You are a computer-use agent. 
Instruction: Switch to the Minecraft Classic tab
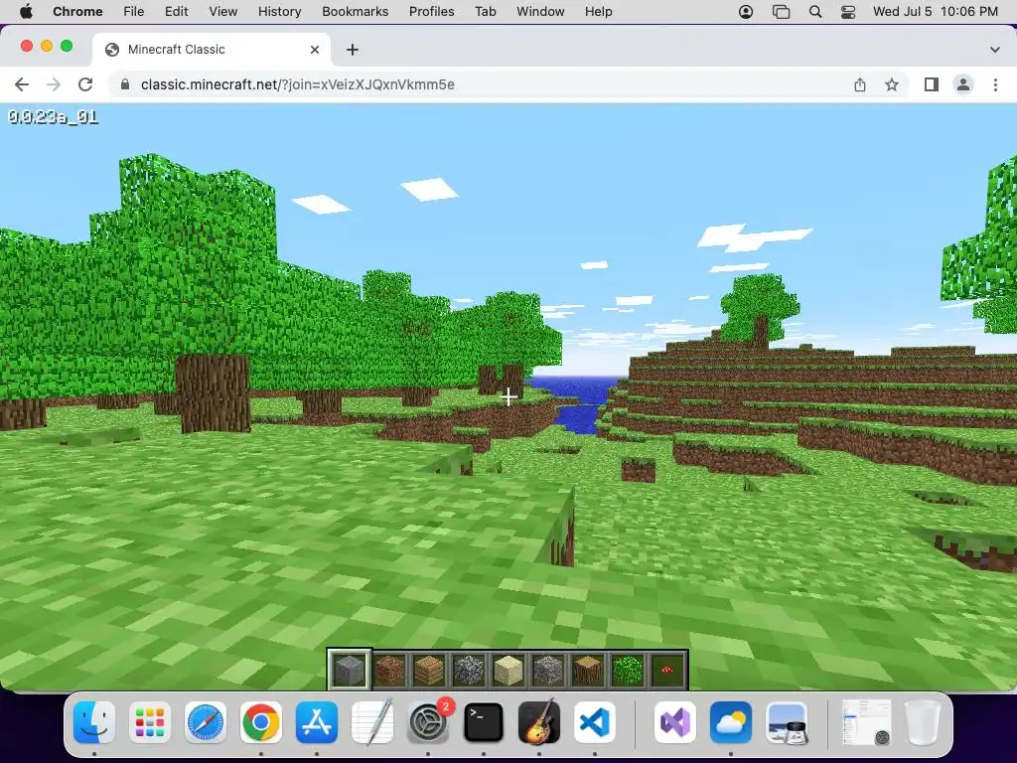click(212, 50)
